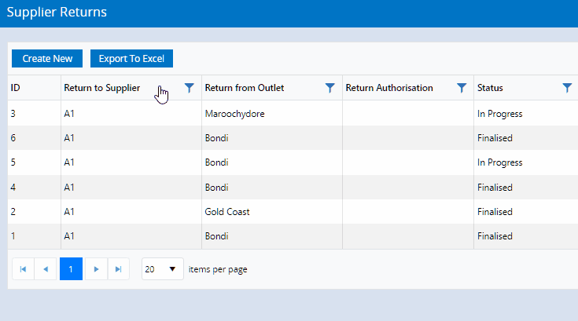Select Finalised status of row 4

tap(495, 187)
